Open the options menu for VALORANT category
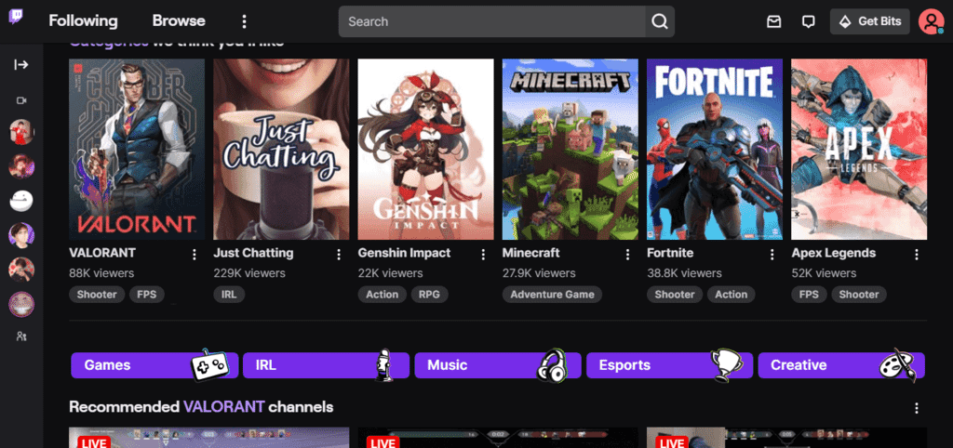Screen dimensions: 953x448 tap(195, 255)
